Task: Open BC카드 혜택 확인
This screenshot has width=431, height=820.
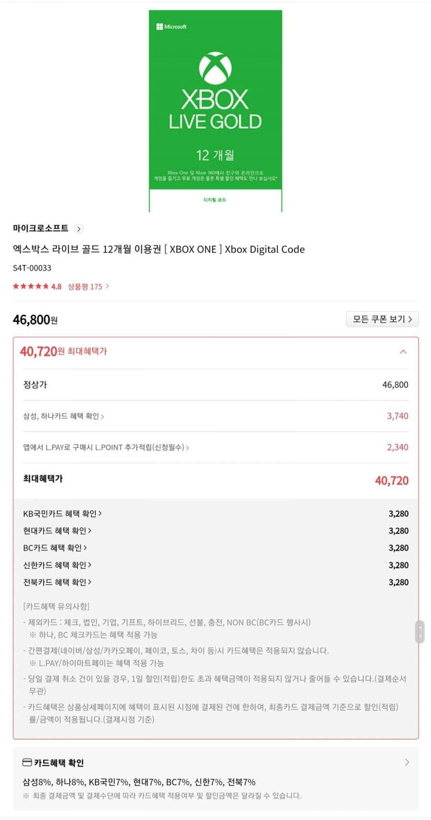Action: (55, 548)
